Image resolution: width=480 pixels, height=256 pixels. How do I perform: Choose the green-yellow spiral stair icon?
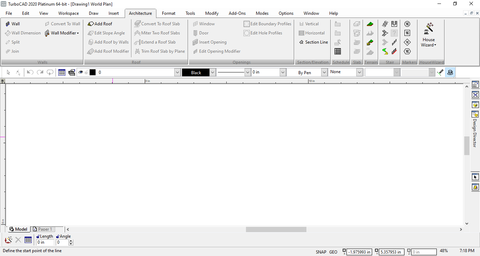coord(385,51)
